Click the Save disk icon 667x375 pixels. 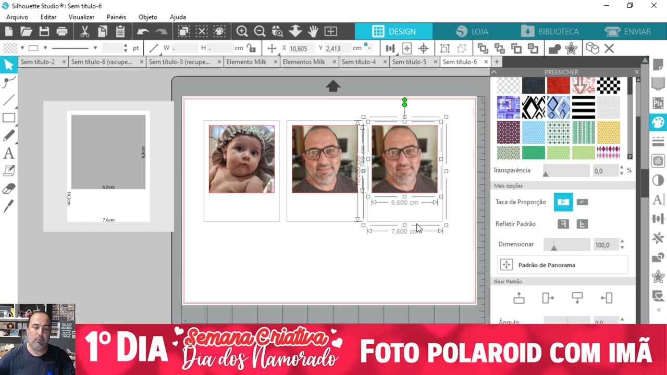(x=44, y=31)
